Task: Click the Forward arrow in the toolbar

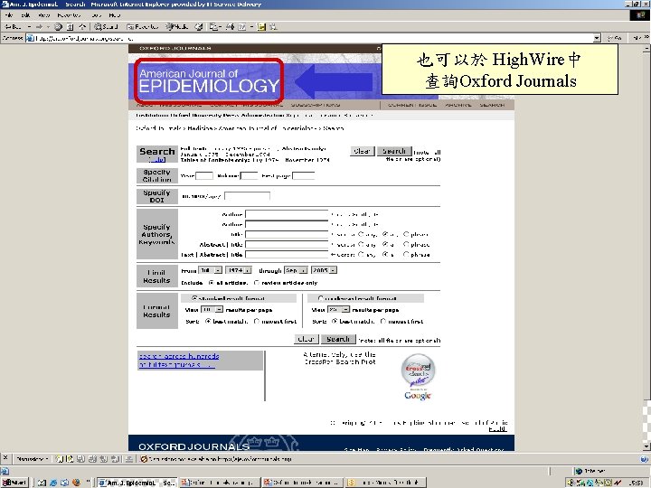Action: (39, 27)
